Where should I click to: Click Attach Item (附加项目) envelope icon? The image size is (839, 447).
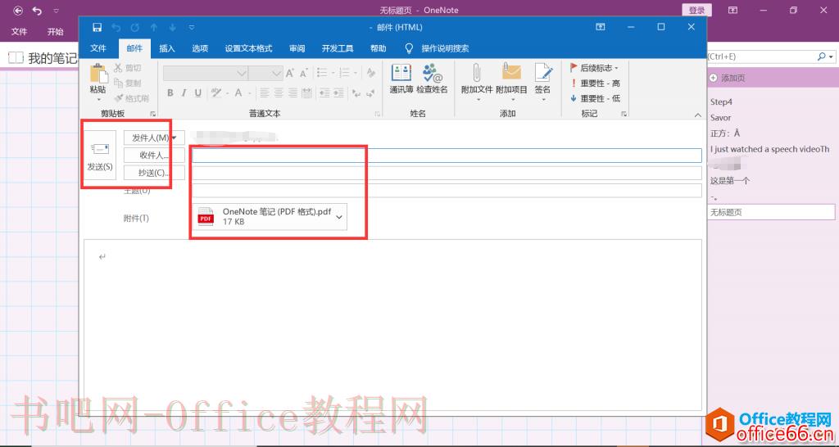pos(511,73)
